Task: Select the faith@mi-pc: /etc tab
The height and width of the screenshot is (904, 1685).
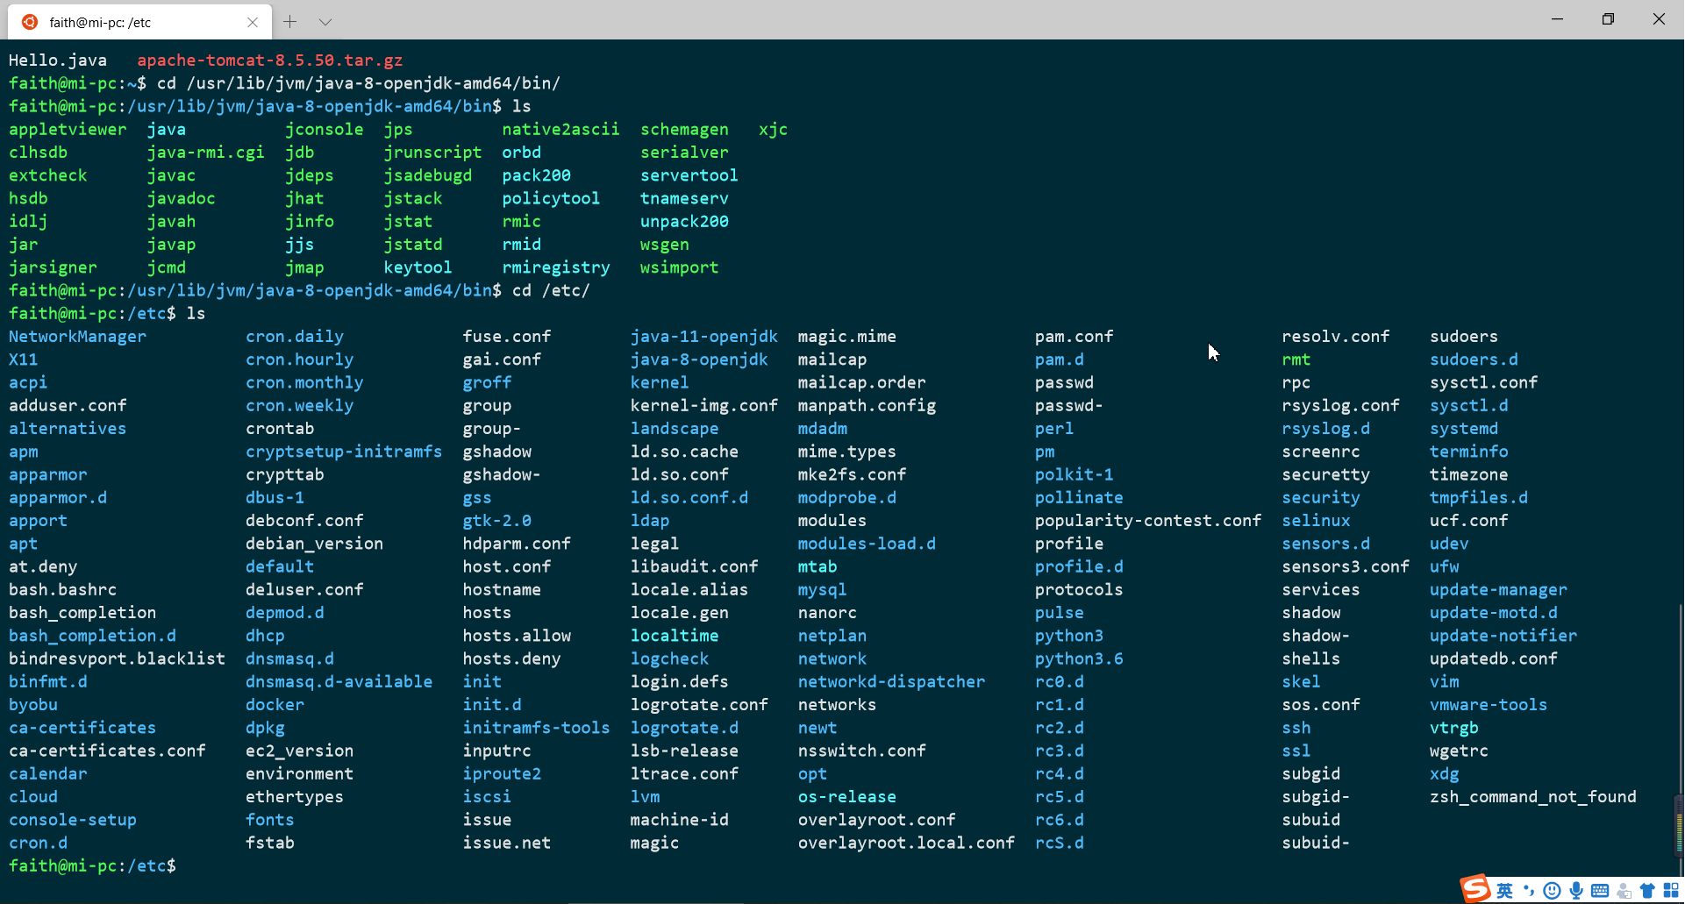Action: (x=140, y=22)
